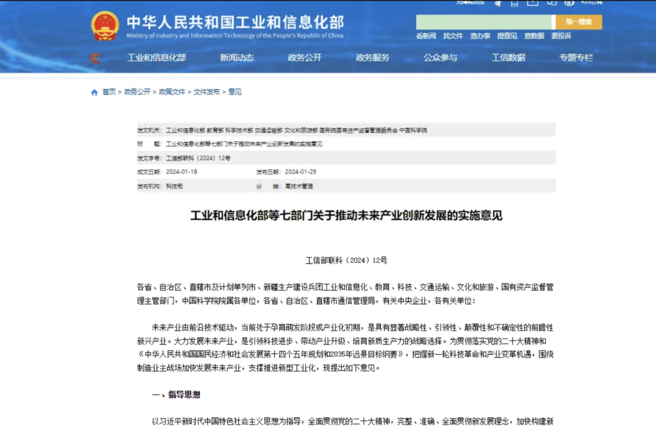Open 专题专栏 navigation item

(x=576, y=58)
